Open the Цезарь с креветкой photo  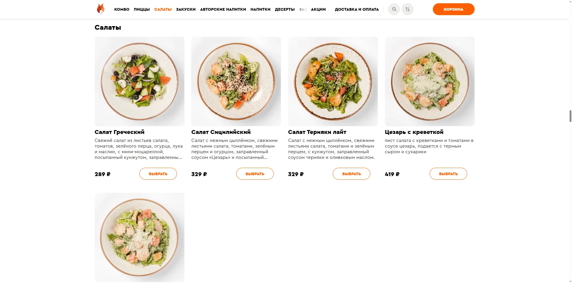(x=430, y=81)
